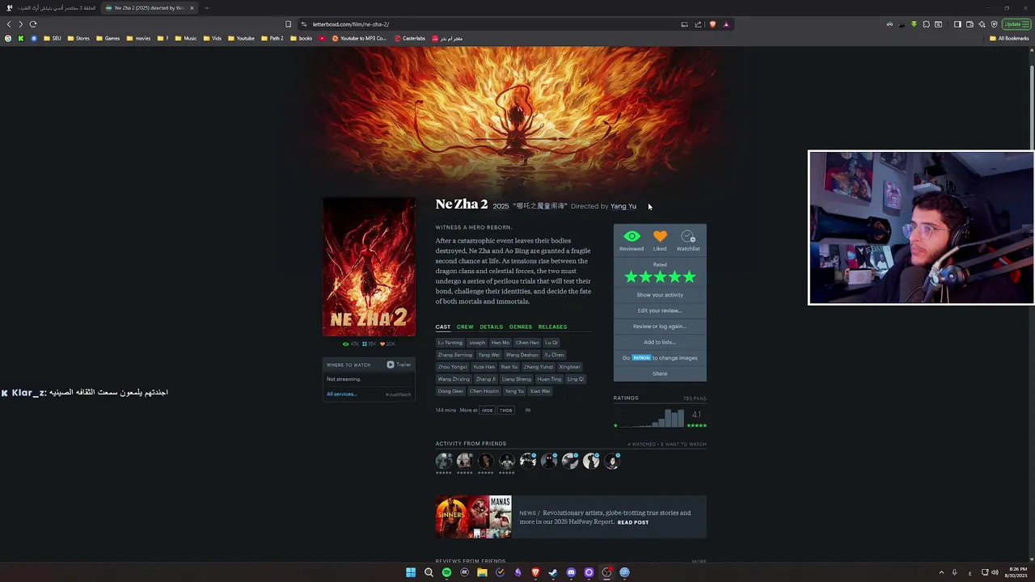Click the 4.1 average rating
The image size is (1035, 582).
click(x=696, y=415)
